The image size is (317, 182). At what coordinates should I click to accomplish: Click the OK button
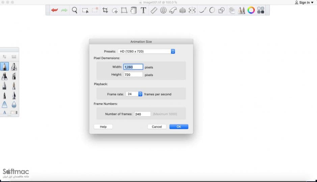(x=179, y=127)
